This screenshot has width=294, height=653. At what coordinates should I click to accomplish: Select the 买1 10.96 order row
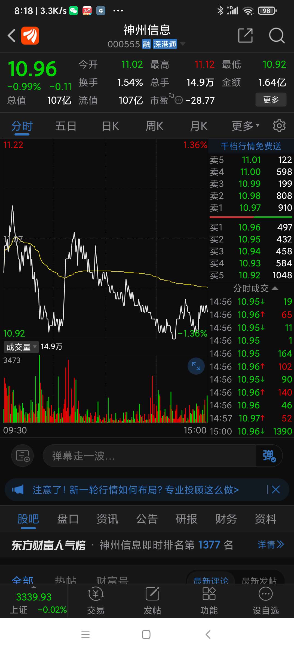(x=251, y=227)
